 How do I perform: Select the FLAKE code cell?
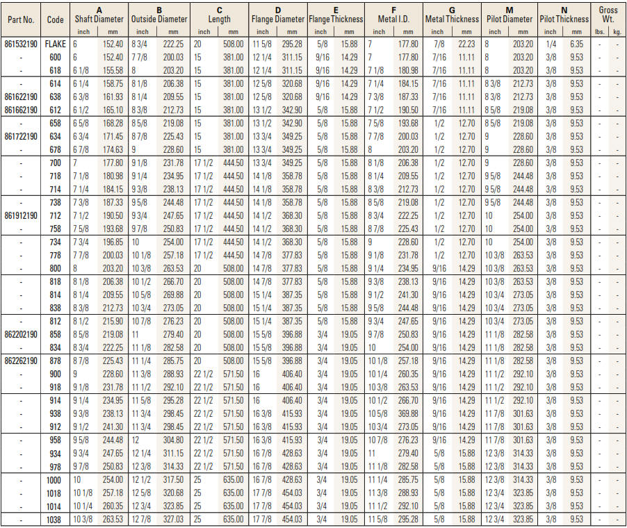pos(56,43)
